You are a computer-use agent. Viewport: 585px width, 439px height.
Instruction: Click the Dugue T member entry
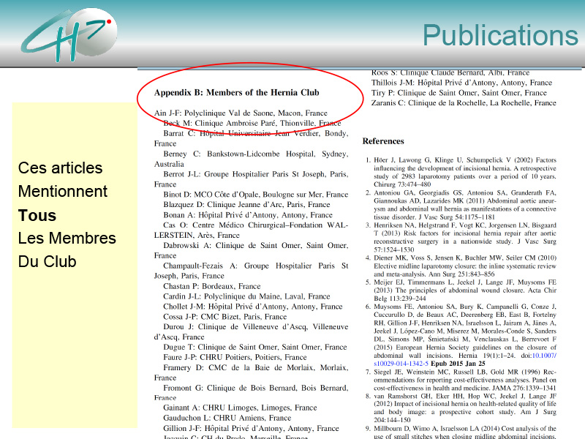point(254,347)
